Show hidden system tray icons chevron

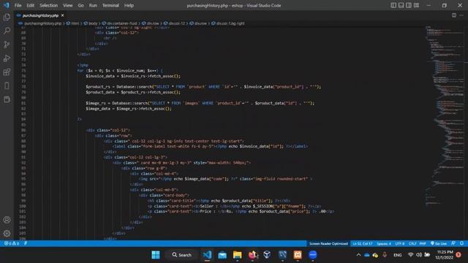pos(359,255)
